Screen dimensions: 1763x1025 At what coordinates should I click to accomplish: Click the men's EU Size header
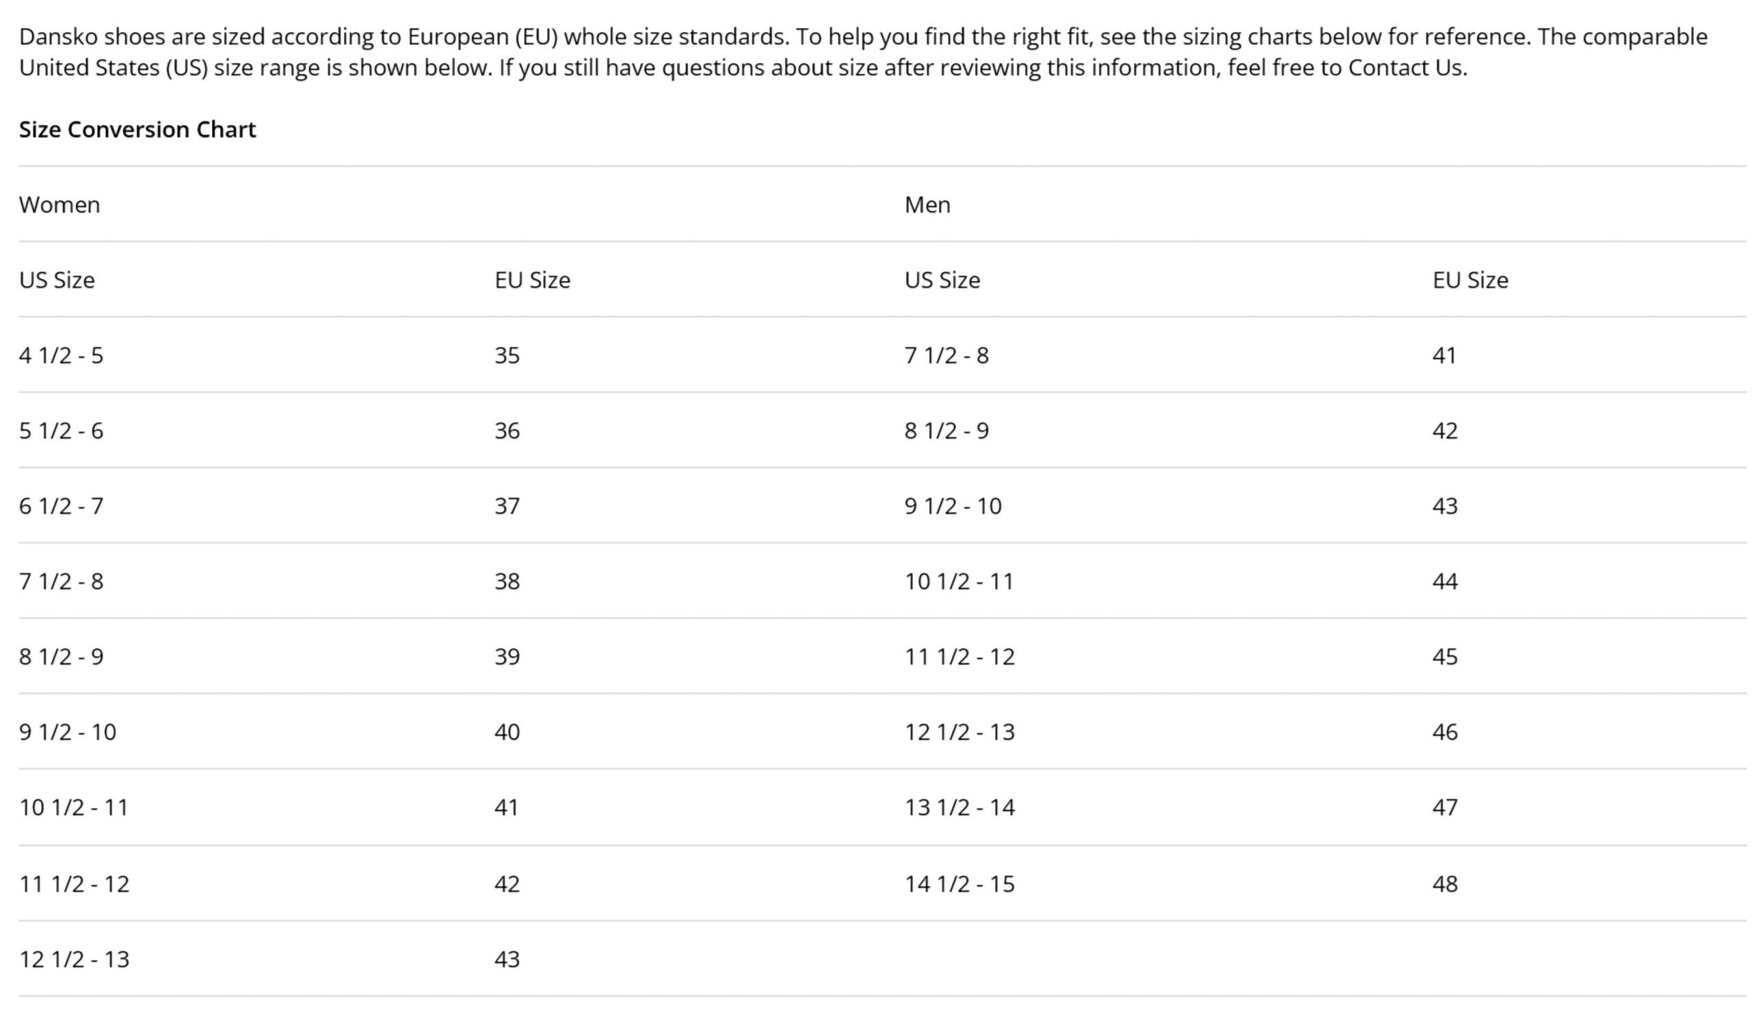click(x=1470, y=280)
